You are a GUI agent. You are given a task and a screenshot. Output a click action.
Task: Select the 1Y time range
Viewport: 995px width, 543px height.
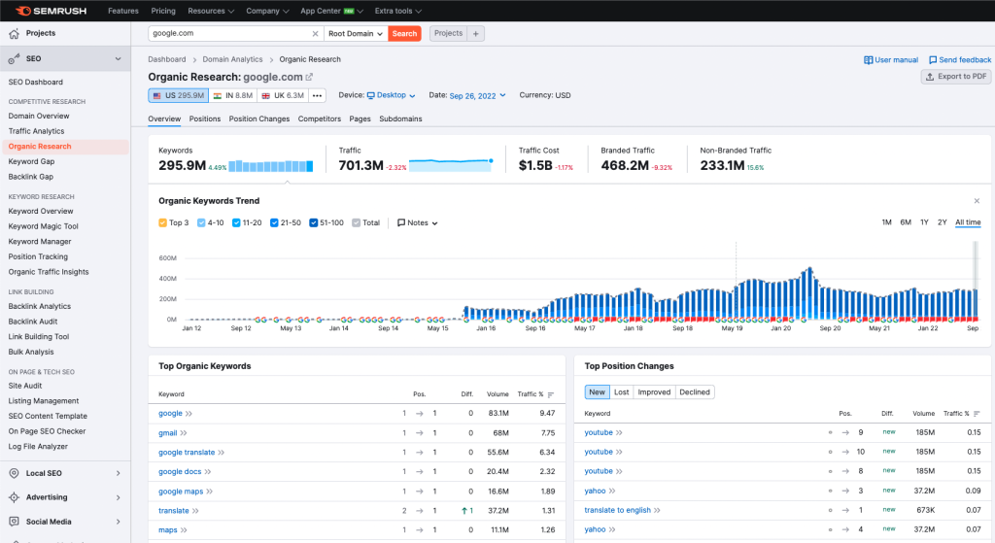(x=924, y=222)
